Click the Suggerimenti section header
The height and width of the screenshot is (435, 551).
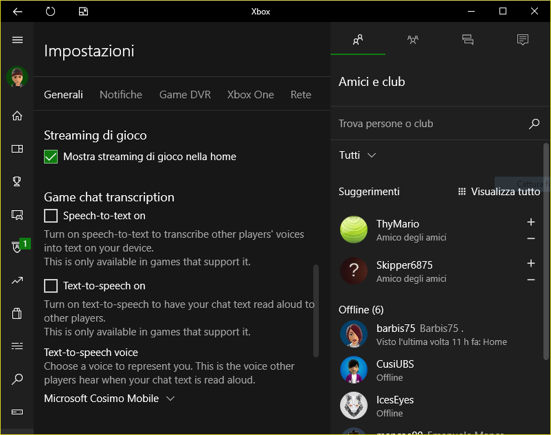[369, 192]
